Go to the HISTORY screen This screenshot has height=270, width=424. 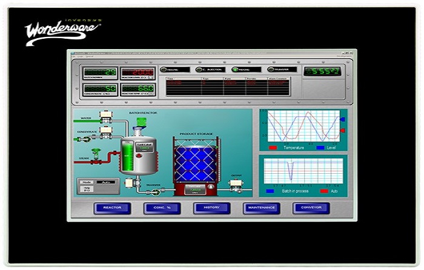[212, 208]
